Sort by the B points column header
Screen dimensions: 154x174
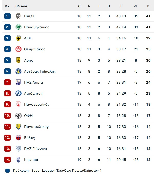pyautogui.click(x=148, y=6)
